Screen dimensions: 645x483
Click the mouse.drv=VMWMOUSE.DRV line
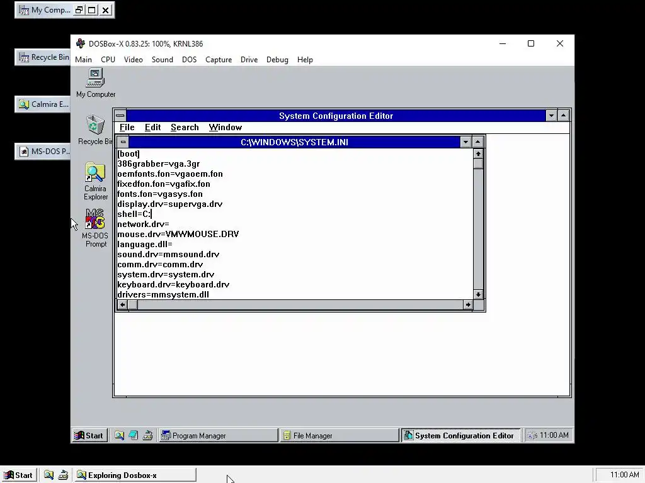178,234
